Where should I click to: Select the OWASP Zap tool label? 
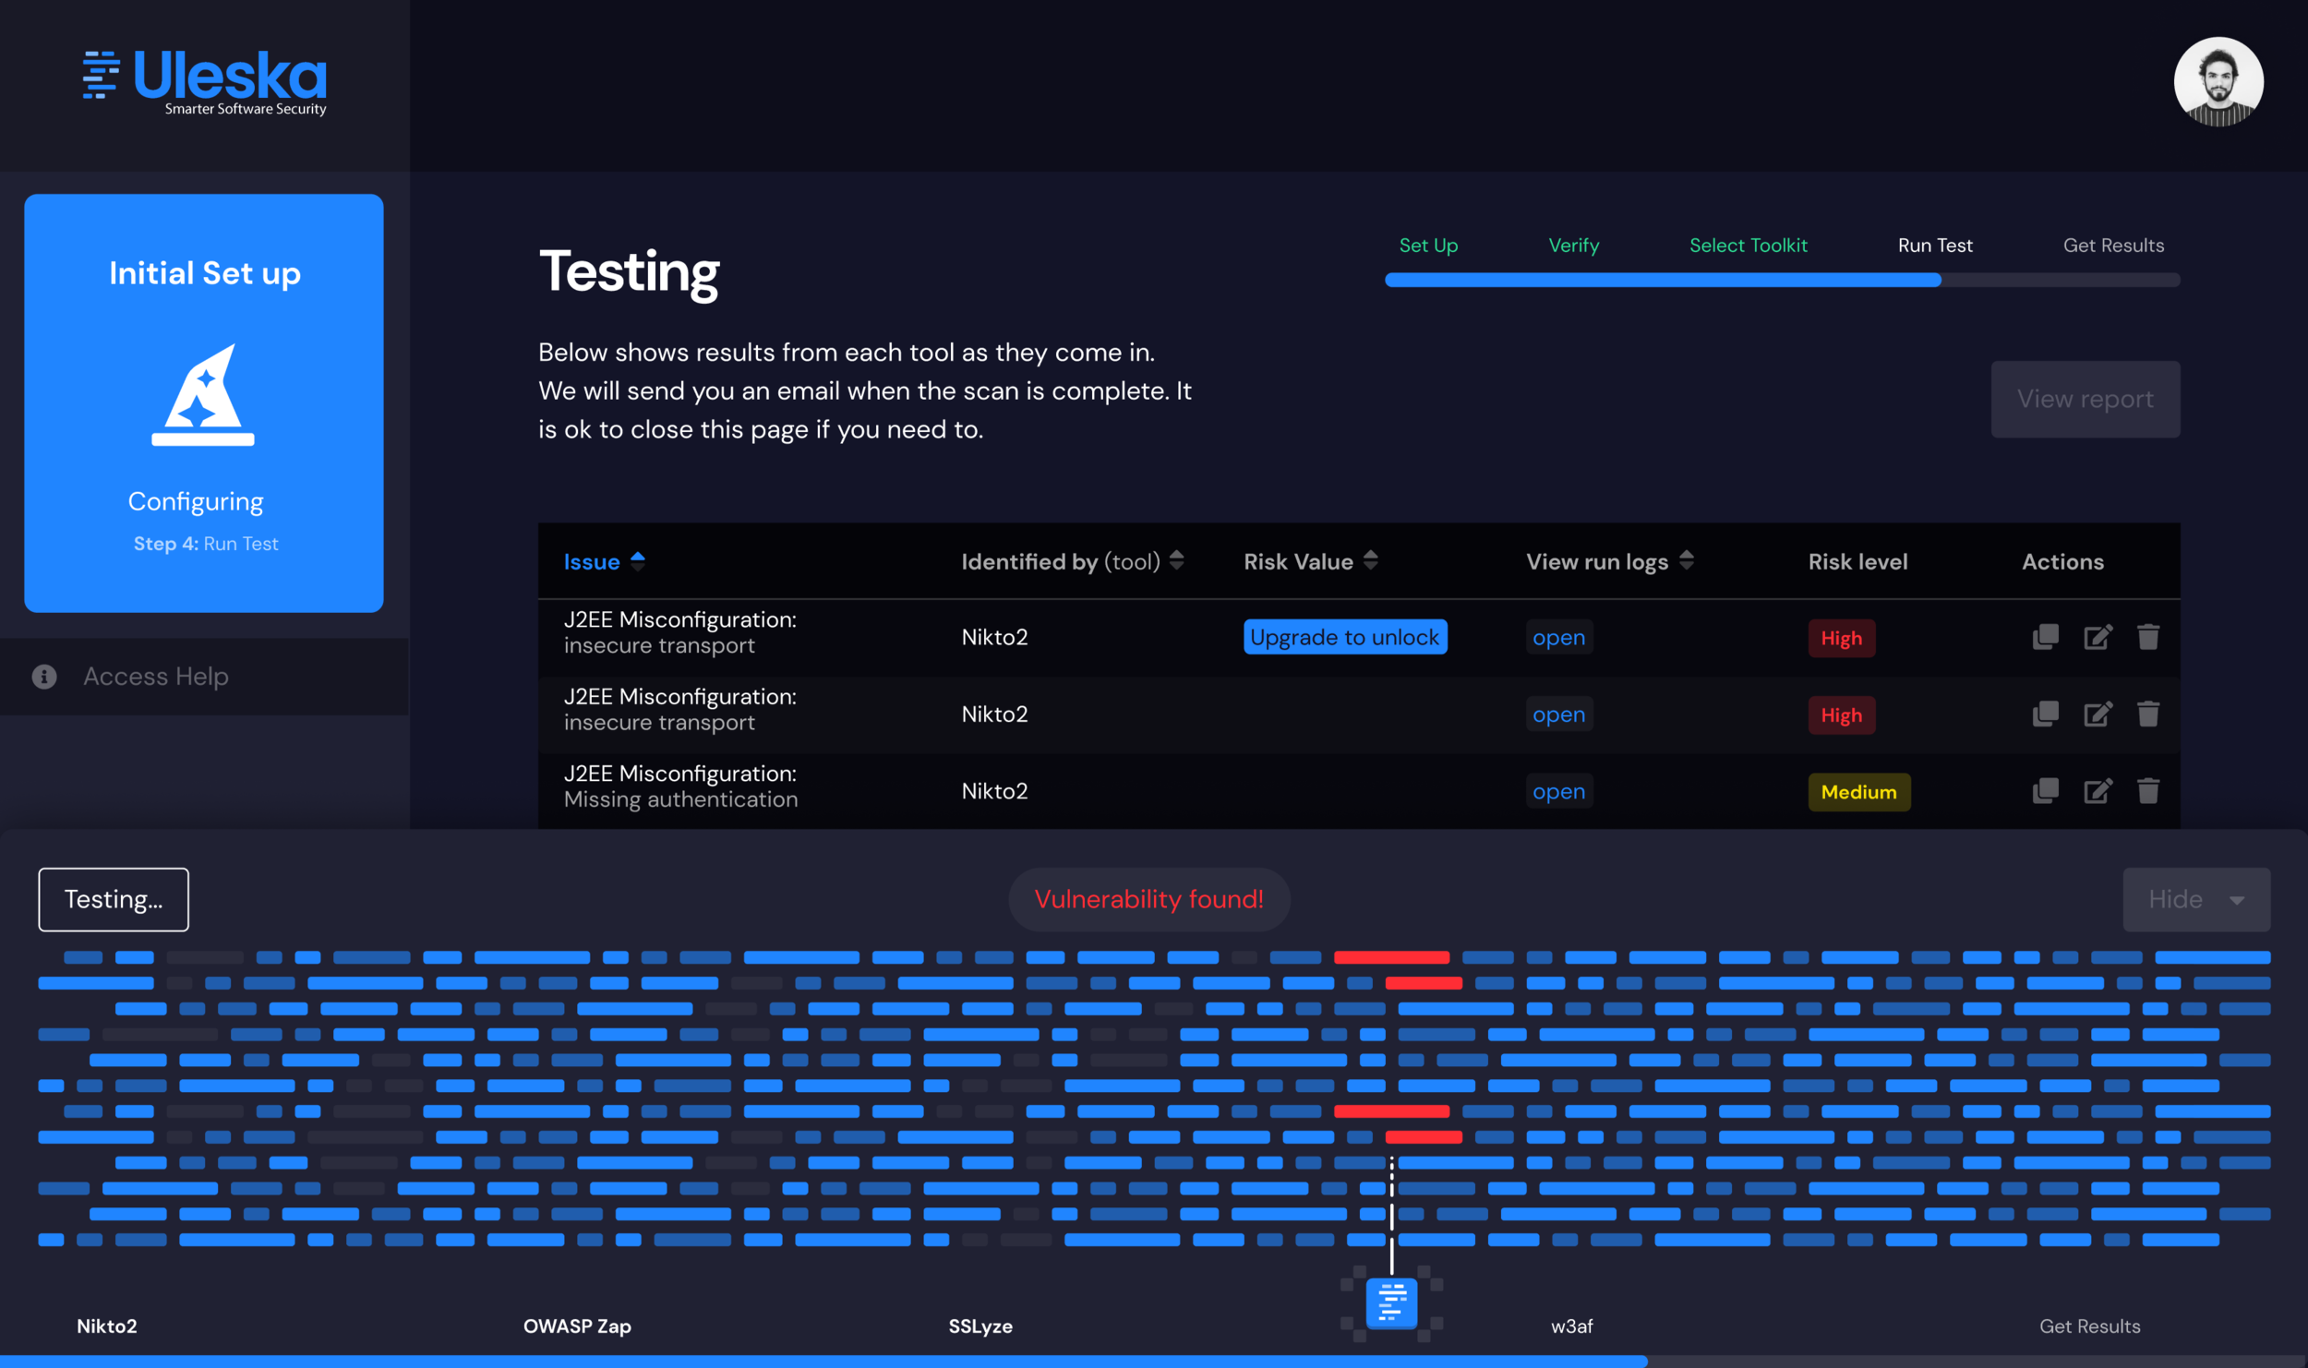577,1326
